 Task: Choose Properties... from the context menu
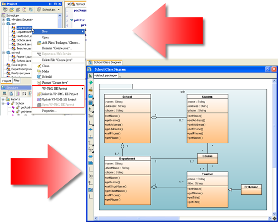point(58,111)
